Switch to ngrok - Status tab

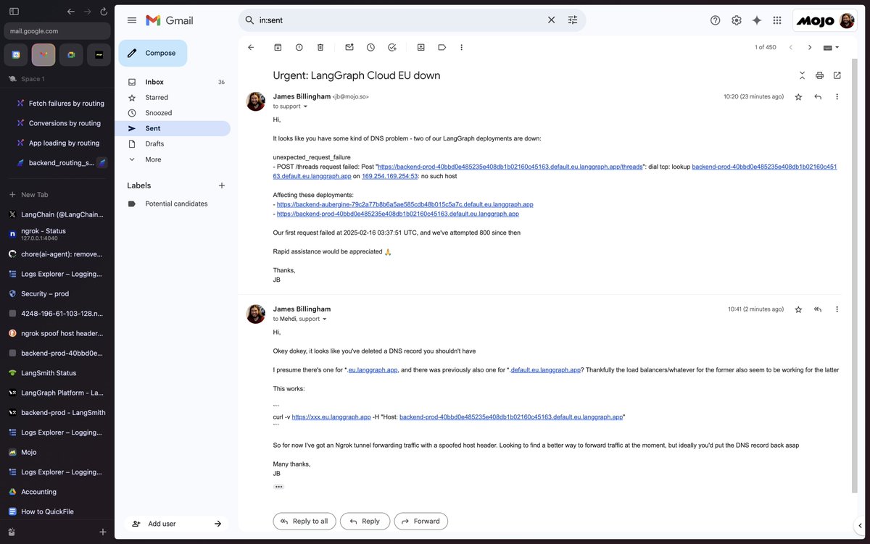click(57, 234)
